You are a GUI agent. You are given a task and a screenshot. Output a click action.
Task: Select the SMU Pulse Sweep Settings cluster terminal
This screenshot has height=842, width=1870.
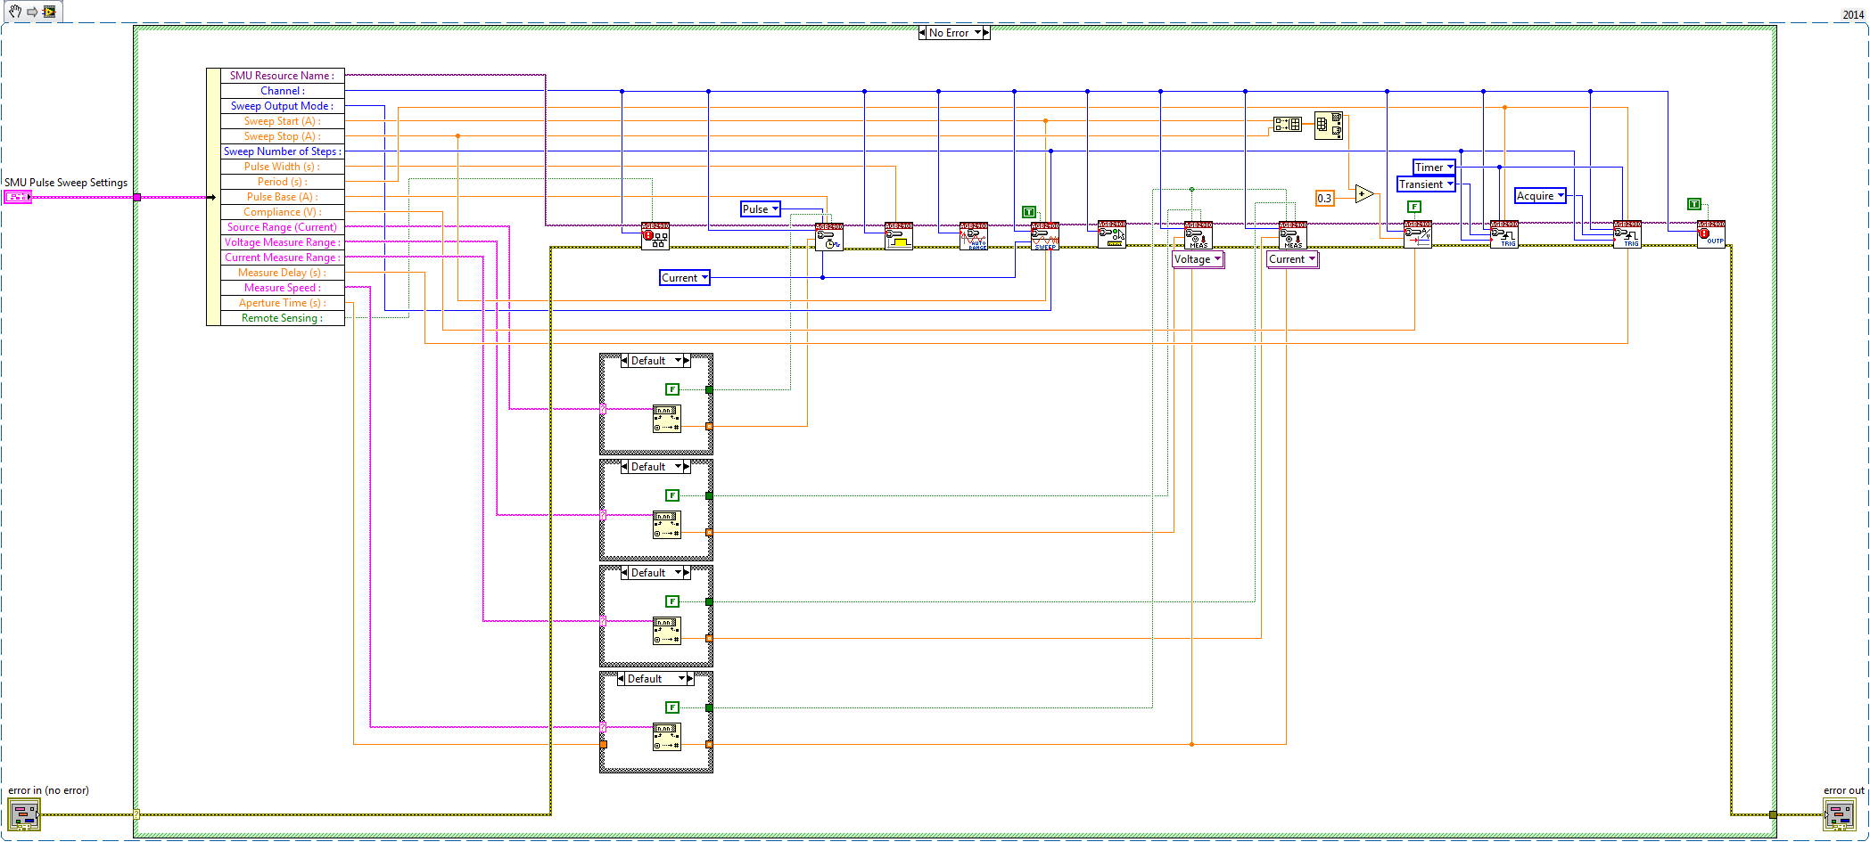[x=18, y=197]
